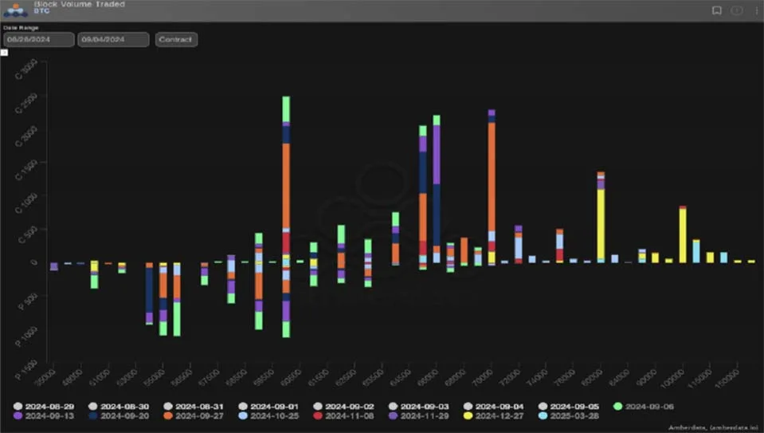
Task: Click the Block Volume Traded title
Action: pos(80,4)
